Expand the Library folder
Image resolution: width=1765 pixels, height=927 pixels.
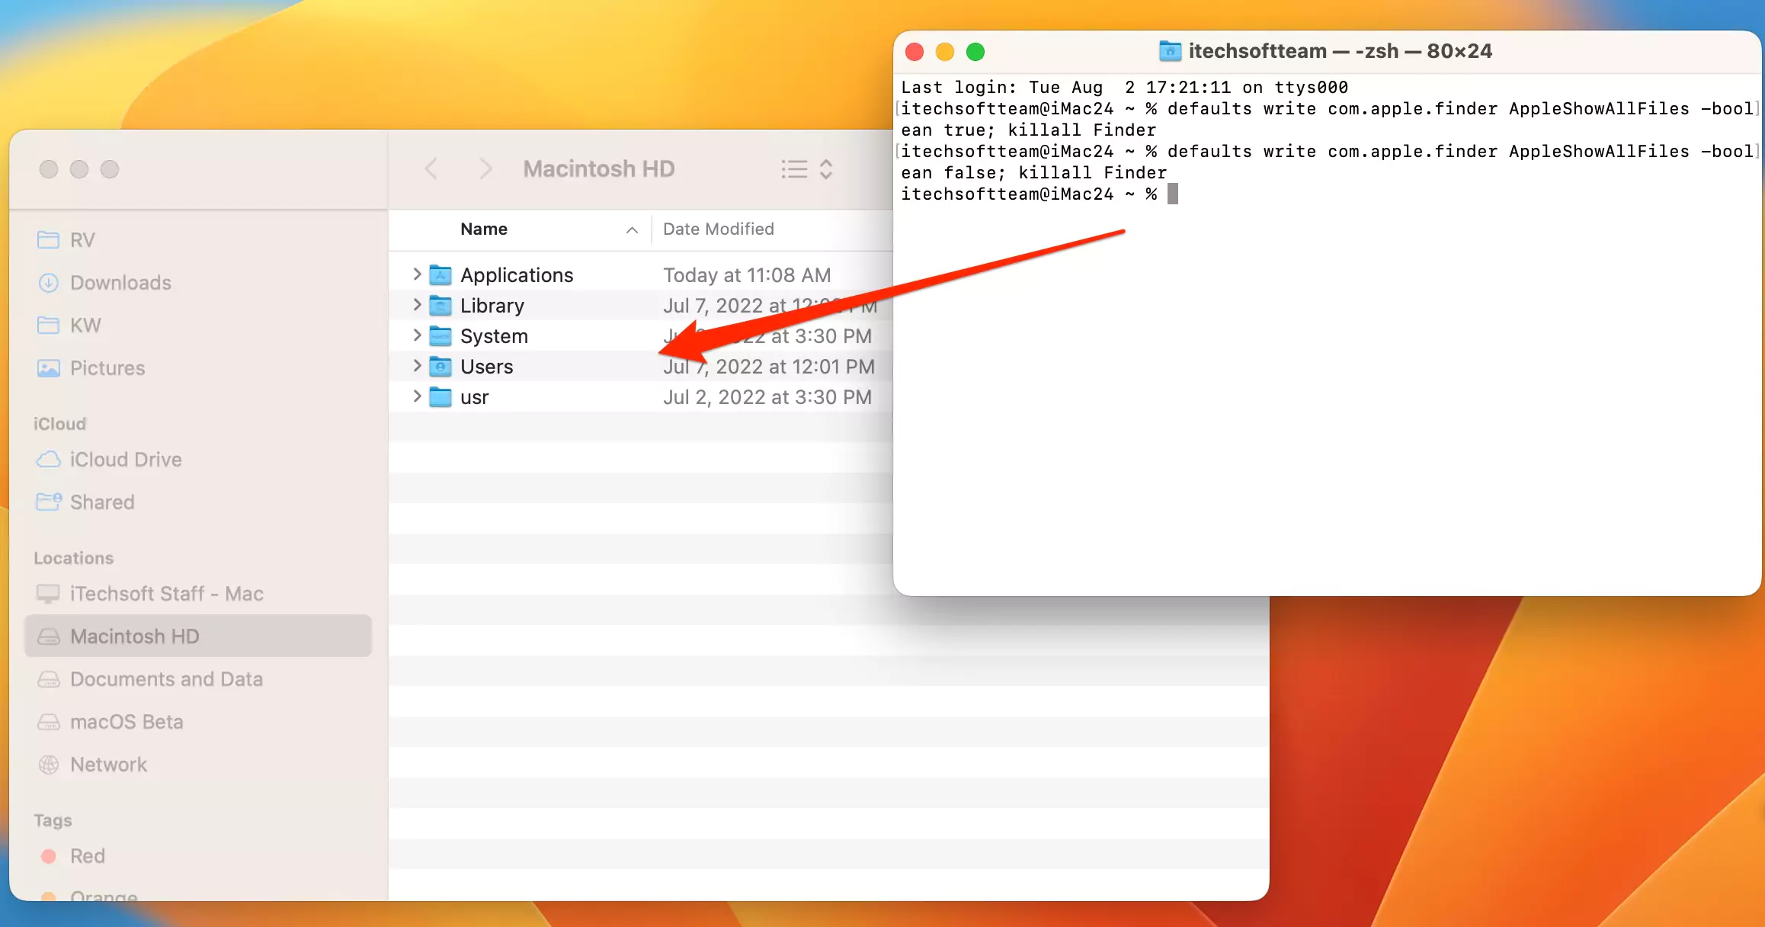[417, 304]
